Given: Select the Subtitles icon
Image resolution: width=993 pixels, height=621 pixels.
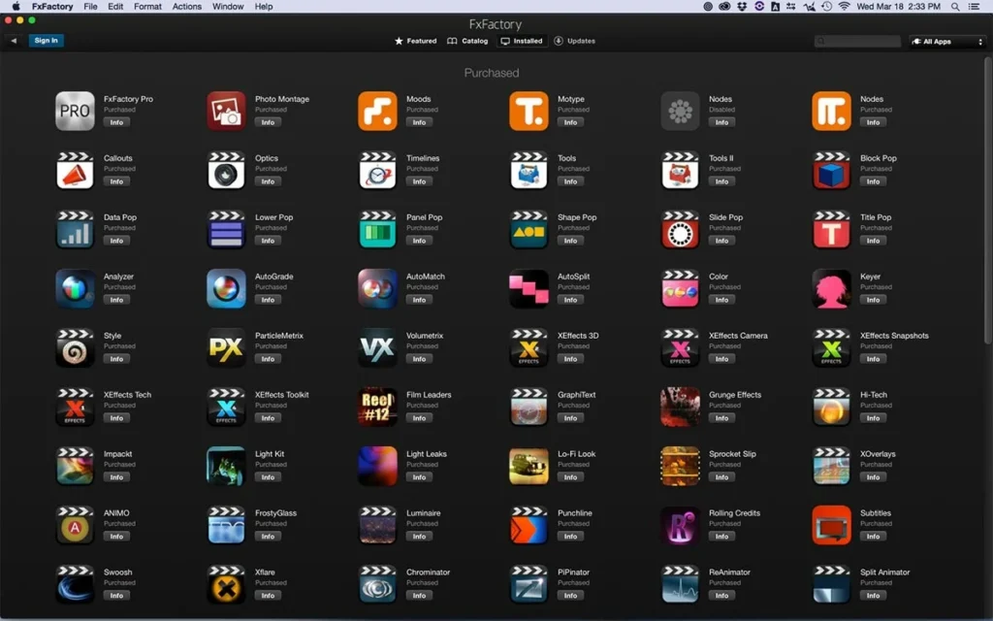Looking at the screenshot, I should [x=831, y=525].
